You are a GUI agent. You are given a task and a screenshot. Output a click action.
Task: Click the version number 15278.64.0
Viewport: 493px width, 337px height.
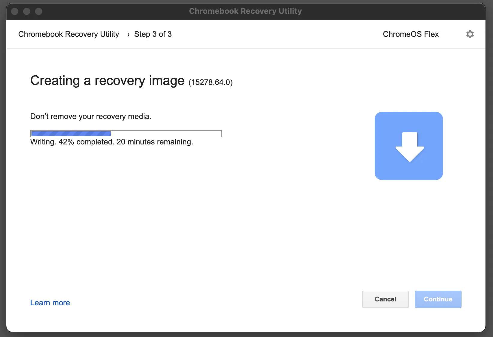(210, 82)
